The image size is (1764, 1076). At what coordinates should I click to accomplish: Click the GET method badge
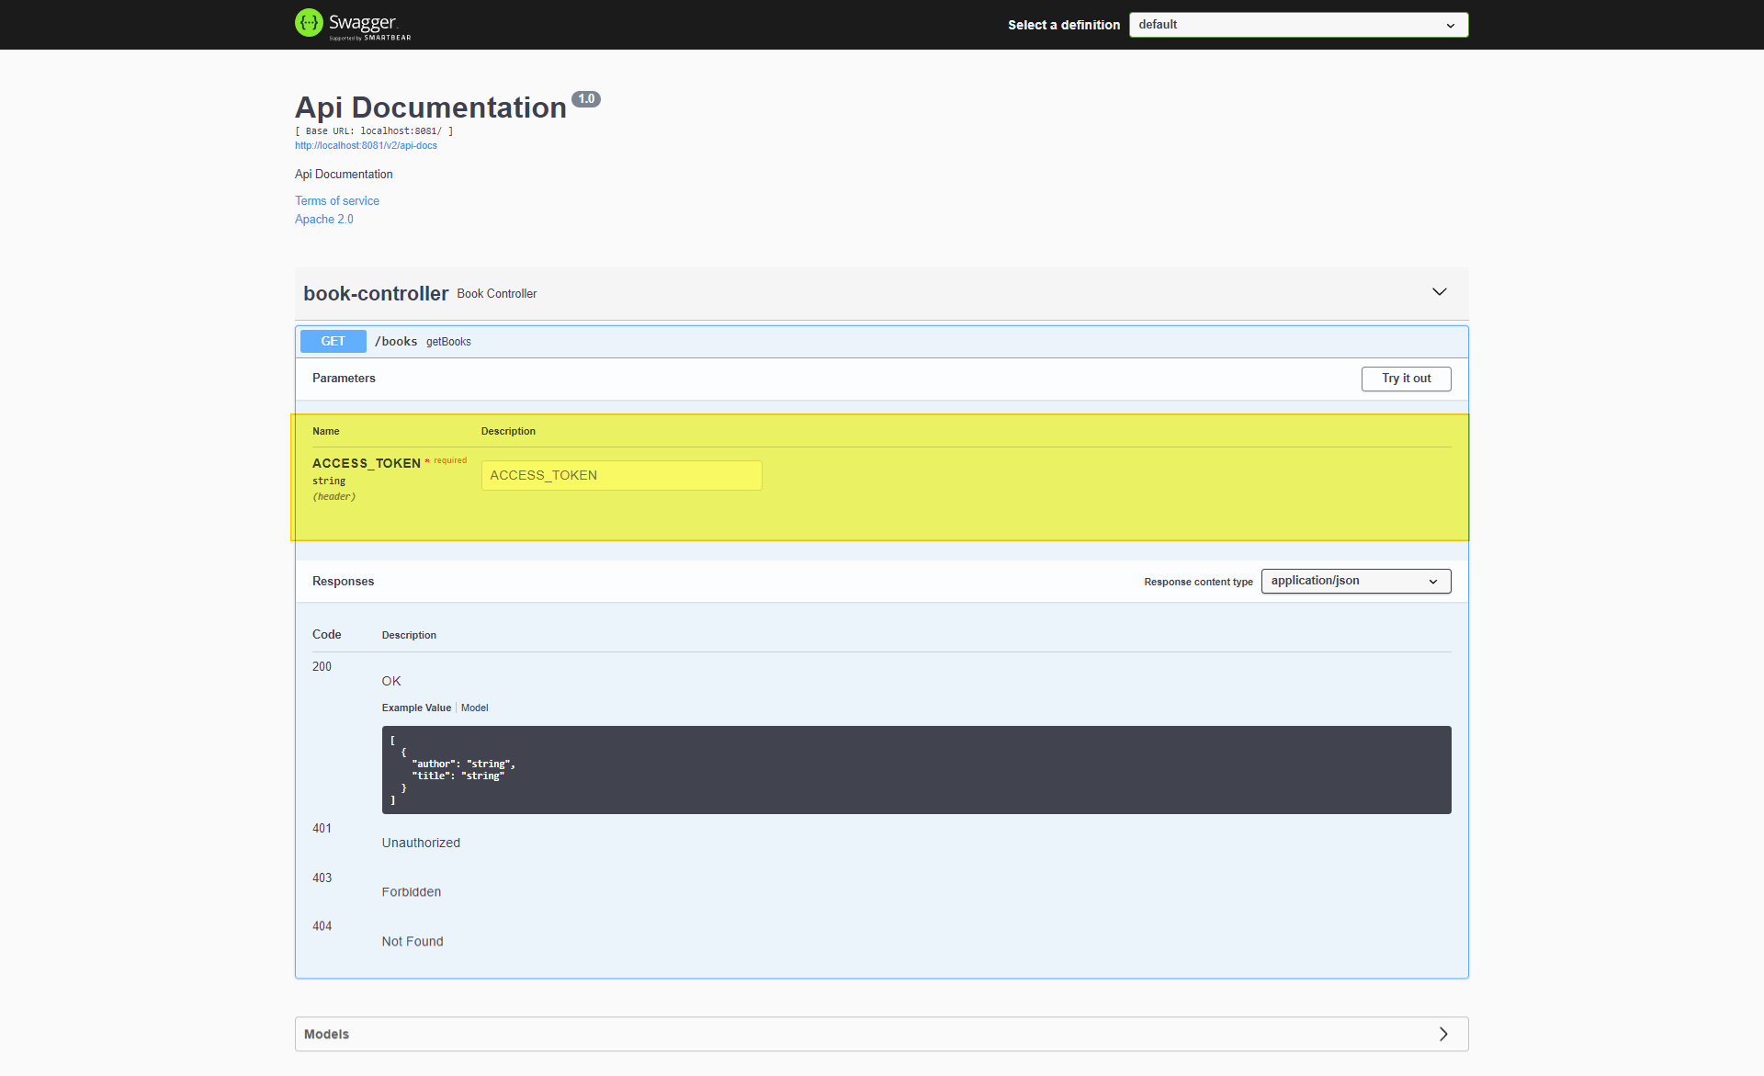click(x=333, y=341)
